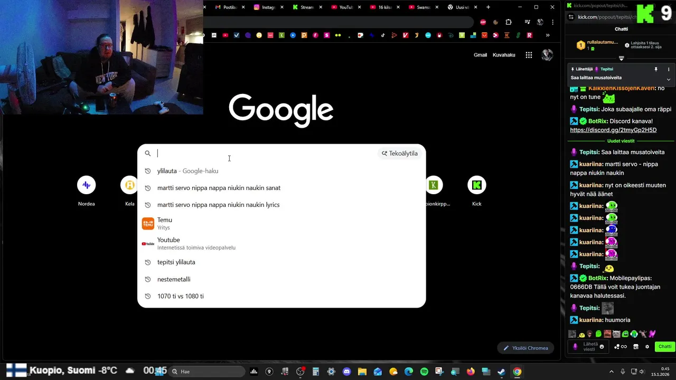The height and width of the screenshot is (380, 676).
Task: Open the Gmail link
Action: [480, 55]
